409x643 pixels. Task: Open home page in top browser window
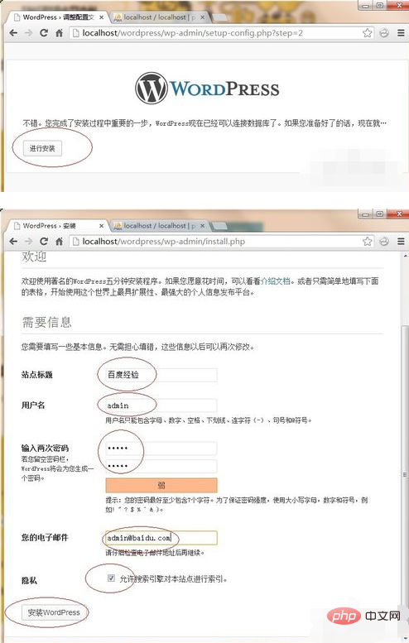59,33
